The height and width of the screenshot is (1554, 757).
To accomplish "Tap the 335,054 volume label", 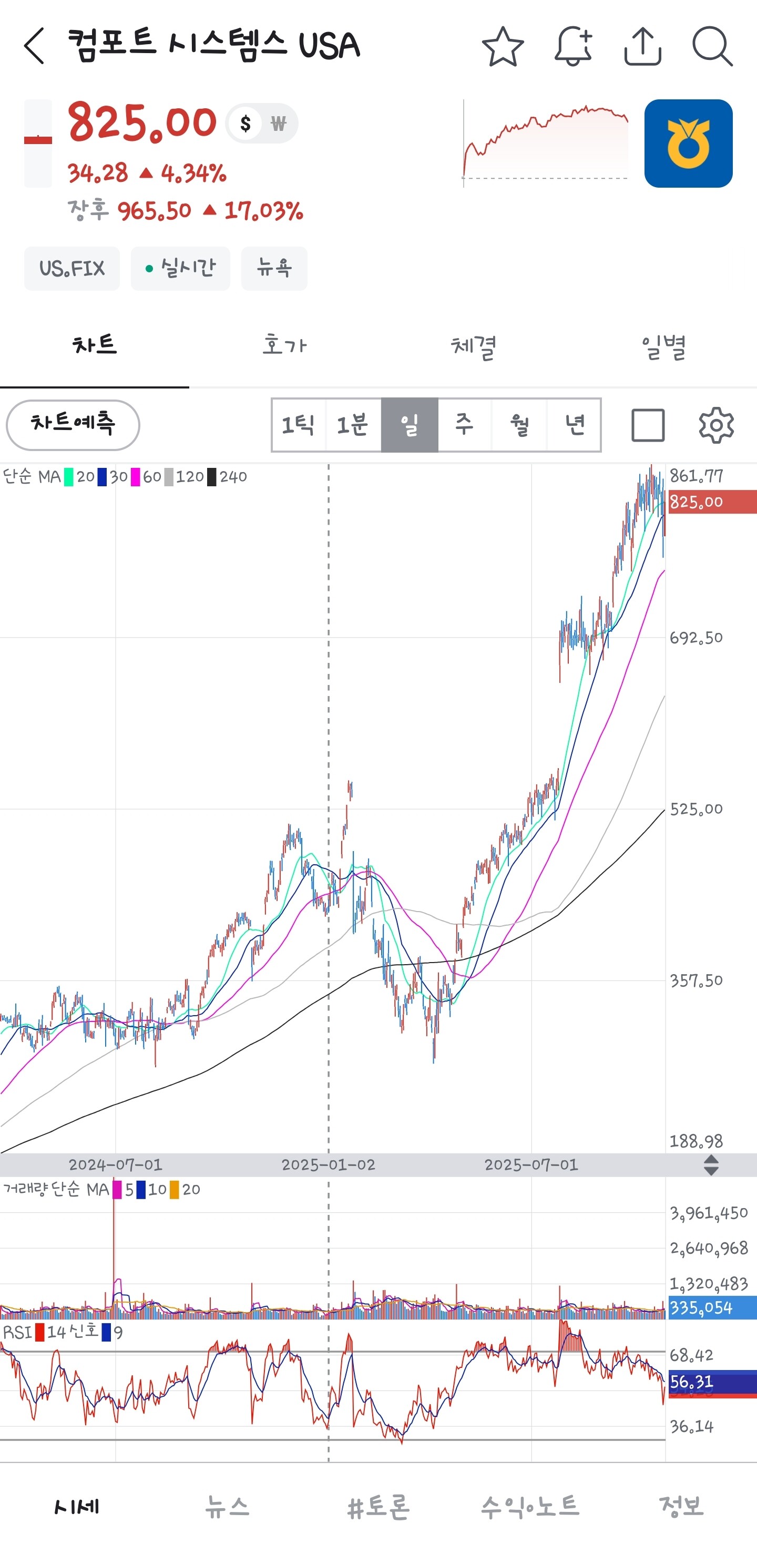I will coord(712,1308).
